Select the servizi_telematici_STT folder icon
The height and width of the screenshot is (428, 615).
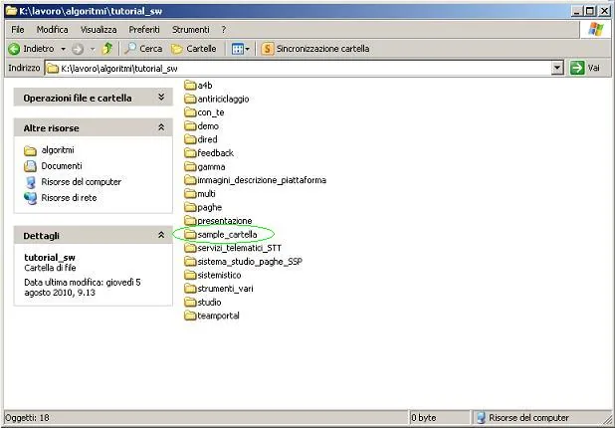[x=190, y=248]
